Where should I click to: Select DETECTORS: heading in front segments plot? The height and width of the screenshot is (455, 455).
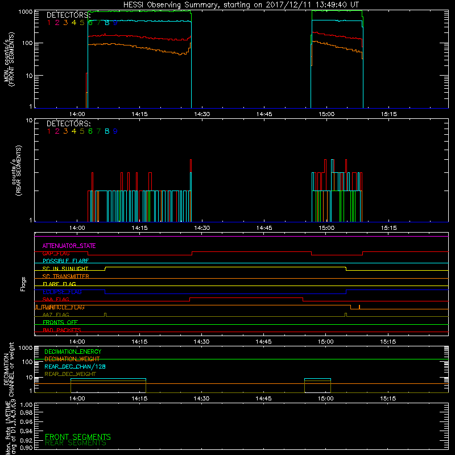[69, 15]
